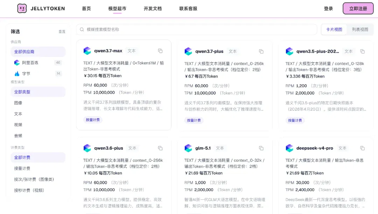Viewport: 378px width, 214px height.
Task: Click the ¥30.15 每百万Token price
Action: coord(103,76)
